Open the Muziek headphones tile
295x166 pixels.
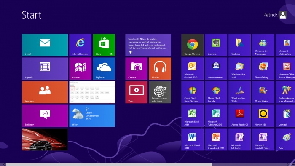tap(160, 69)
